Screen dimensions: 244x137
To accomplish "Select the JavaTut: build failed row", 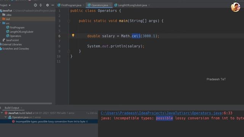I will pyautogui.click(x=49, y=113).
